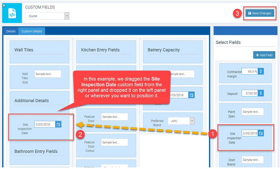This screenshot has width=280, height=169.
Task: Select the Bathroom Entry Fields section header
Action: (36, 152)
